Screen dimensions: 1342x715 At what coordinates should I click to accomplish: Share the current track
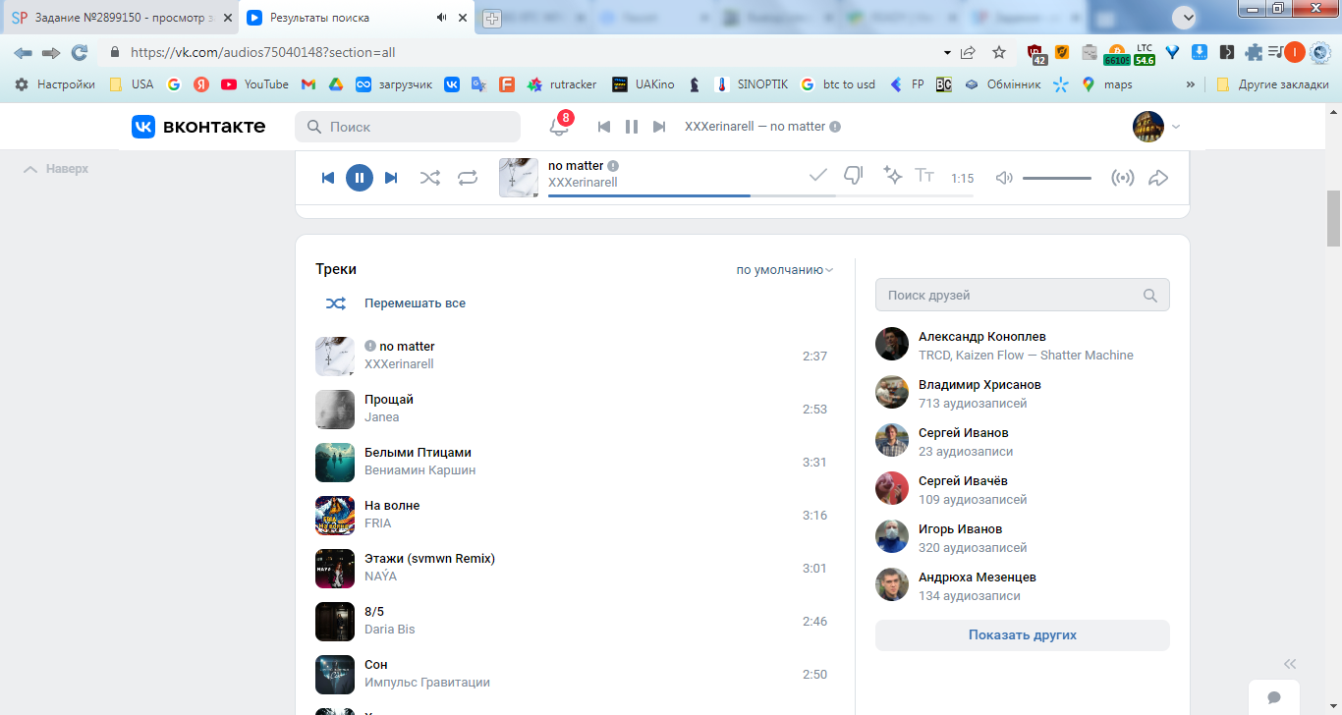click(x=1158, y=178)
